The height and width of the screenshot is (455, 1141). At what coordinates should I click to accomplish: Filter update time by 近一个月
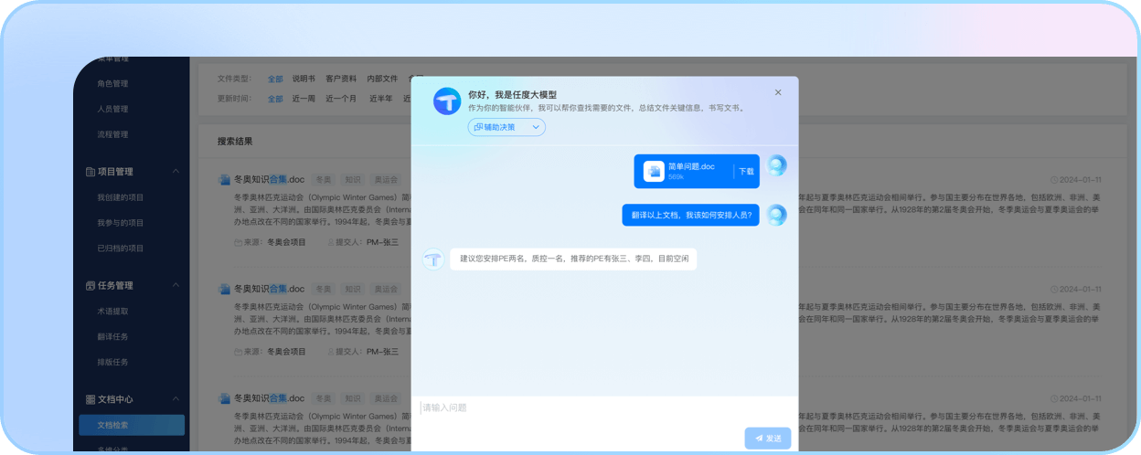tap(341, 99)
